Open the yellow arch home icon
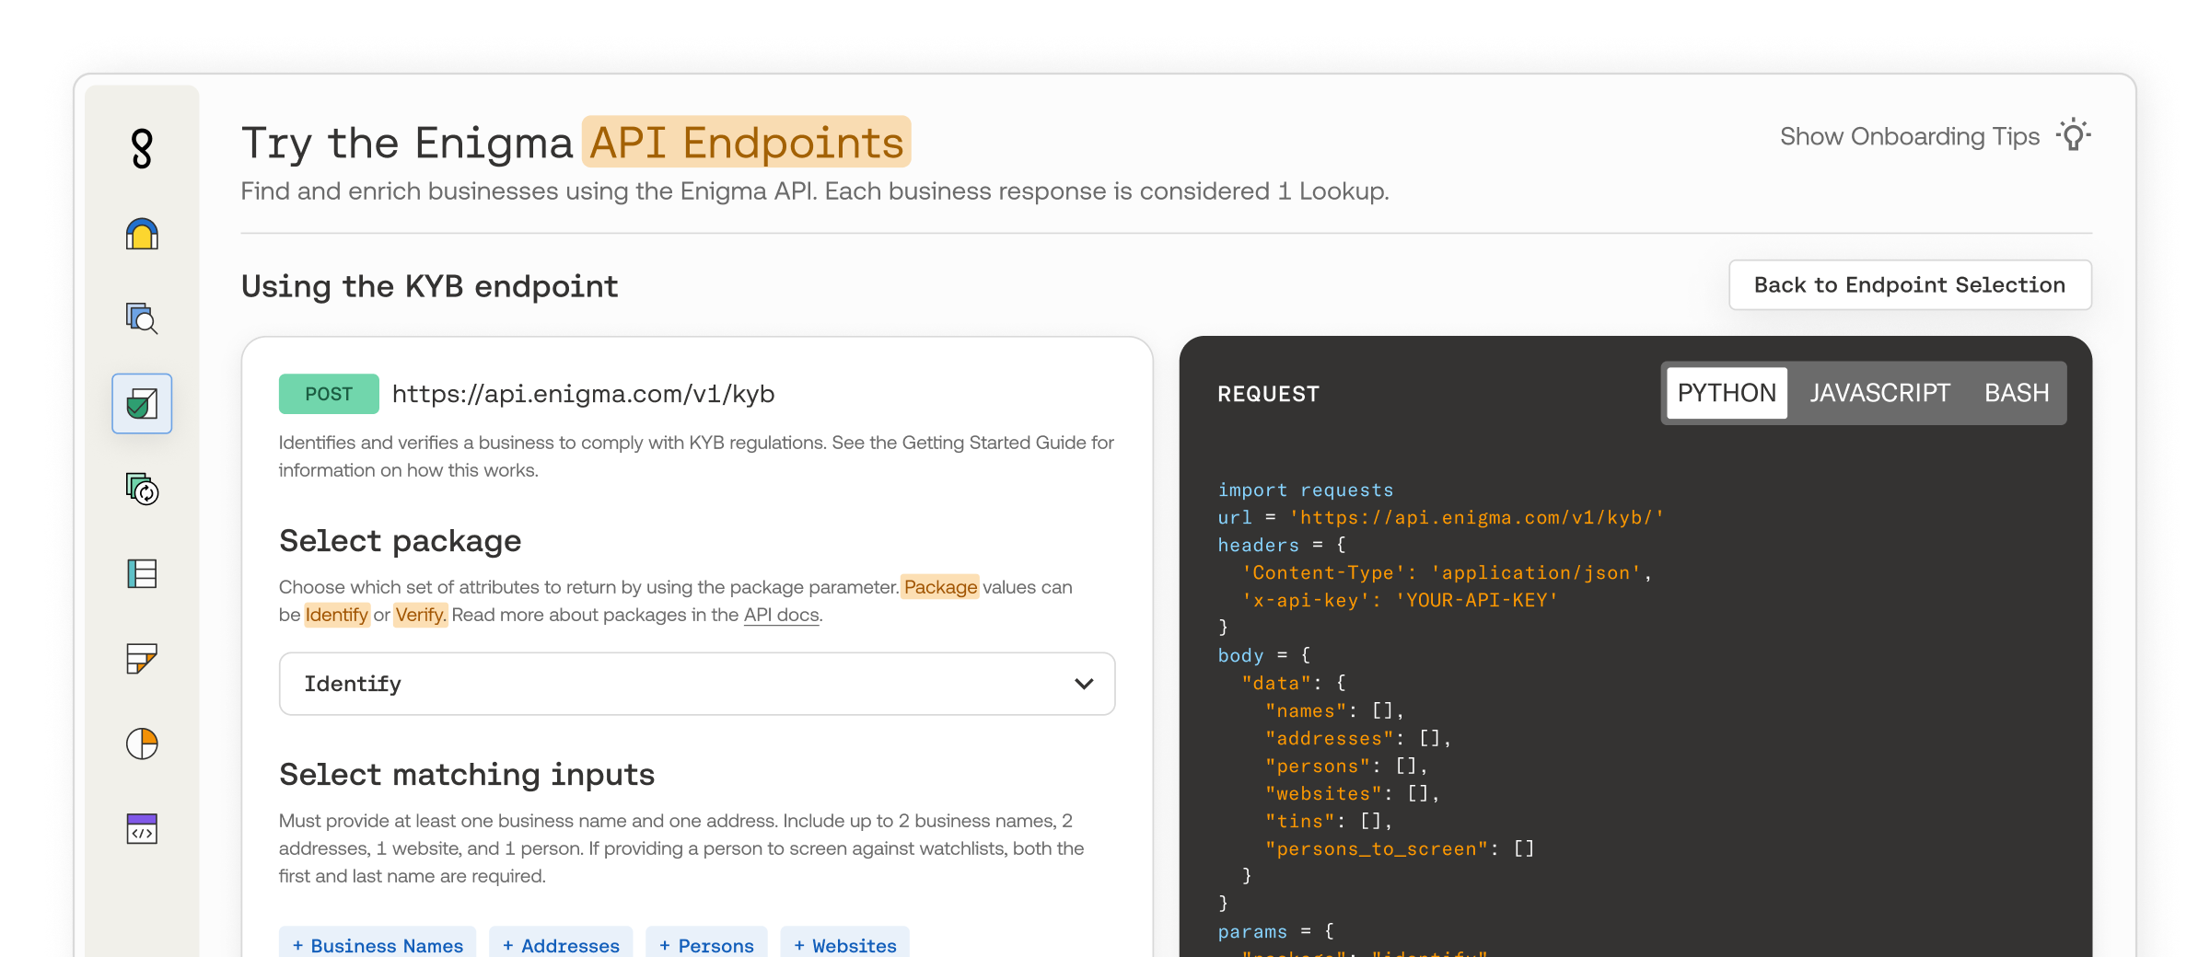2210x957 pixels. [x=142, y=234]
